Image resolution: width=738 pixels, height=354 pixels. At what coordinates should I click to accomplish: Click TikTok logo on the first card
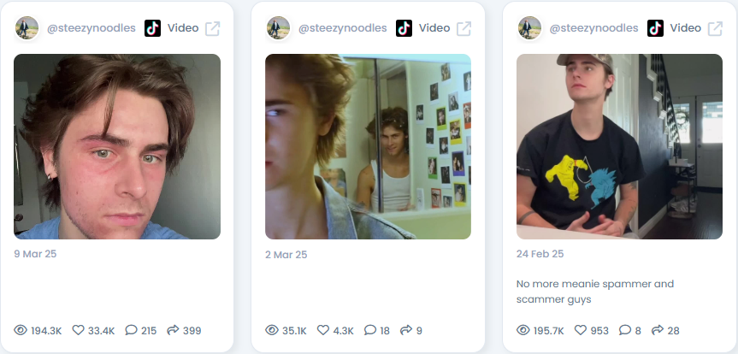152,28
